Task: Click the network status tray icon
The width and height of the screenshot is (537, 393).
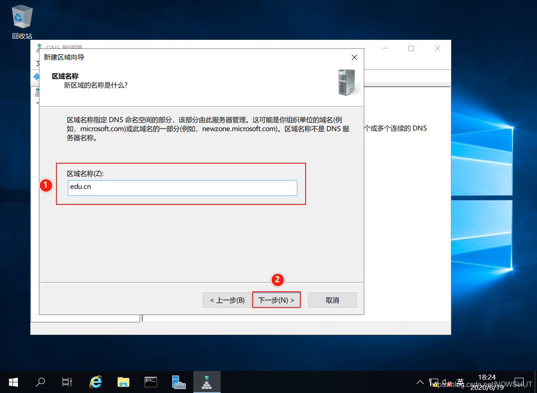Action: (x=433, y=382)
